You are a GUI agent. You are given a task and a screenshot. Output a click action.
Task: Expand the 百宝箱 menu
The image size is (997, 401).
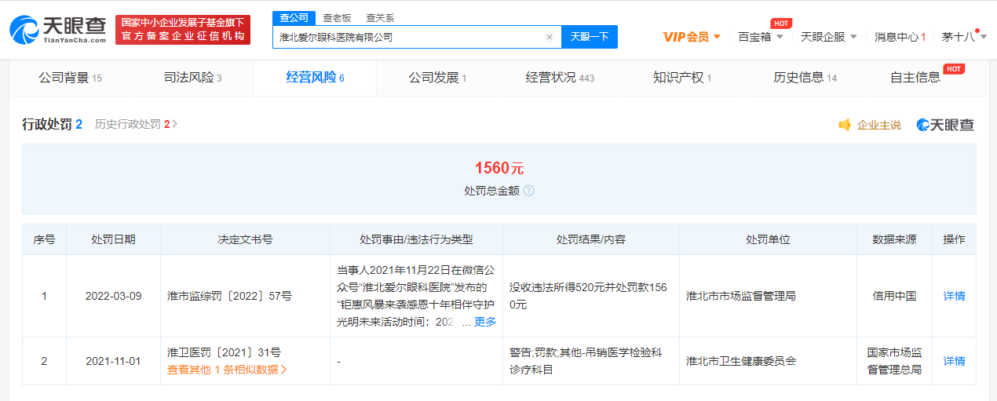pyautogui.click(x=760, y=37)
